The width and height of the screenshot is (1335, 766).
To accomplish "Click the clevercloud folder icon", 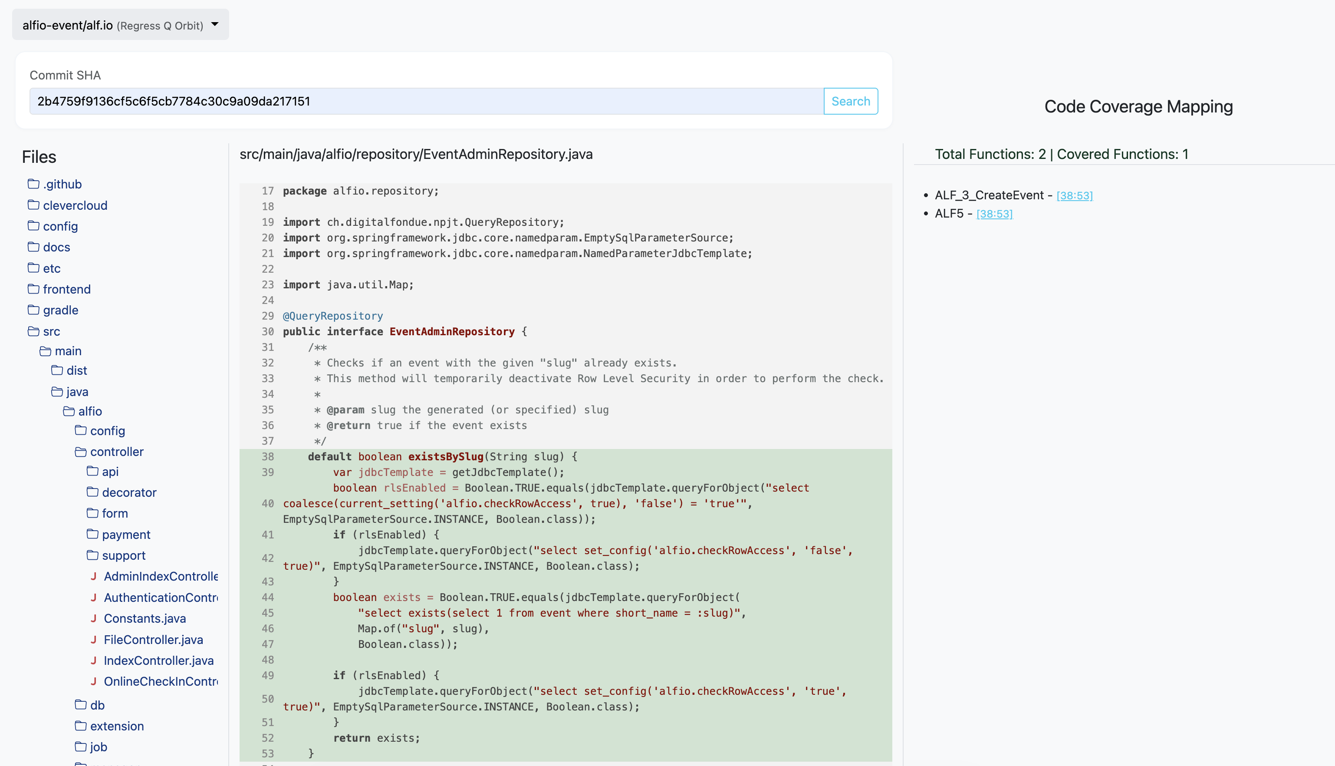I will [34, 205].
